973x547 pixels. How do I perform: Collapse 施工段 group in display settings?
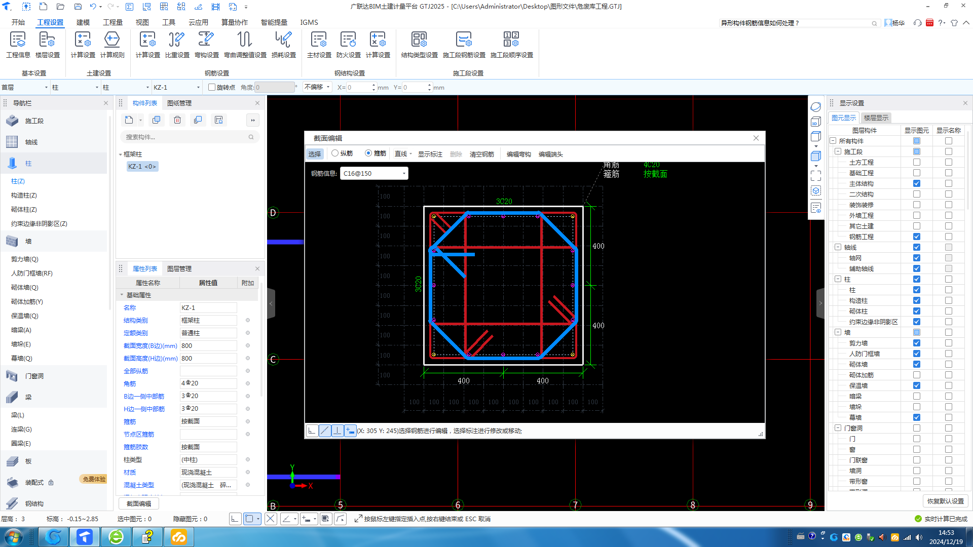[838, 151]
